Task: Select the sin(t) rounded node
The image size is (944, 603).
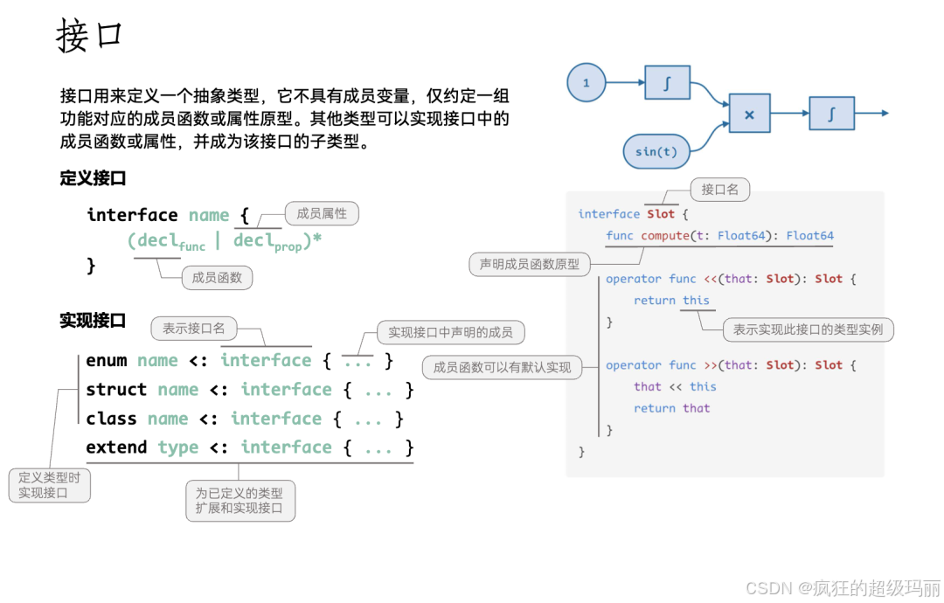Action: coord(656,152)
